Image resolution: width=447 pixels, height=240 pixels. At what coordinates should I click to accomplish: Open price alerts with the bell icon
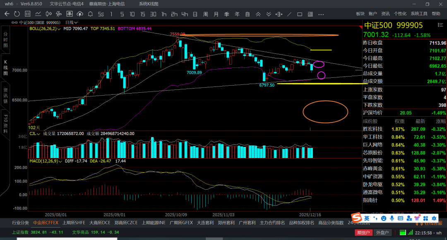90,14
